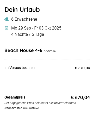Open the Beach House 4-6 title
This screenshot has height=121, width=94.
[23, 50]
